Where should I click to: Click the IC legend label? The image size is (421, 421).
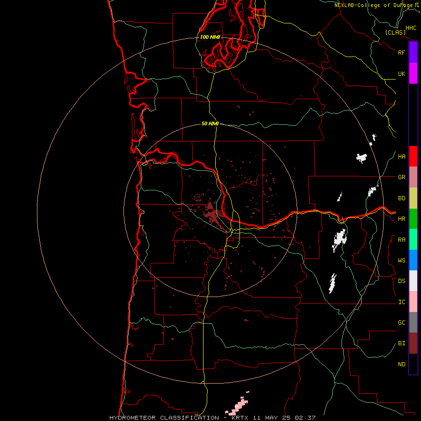tap(401, 302)
